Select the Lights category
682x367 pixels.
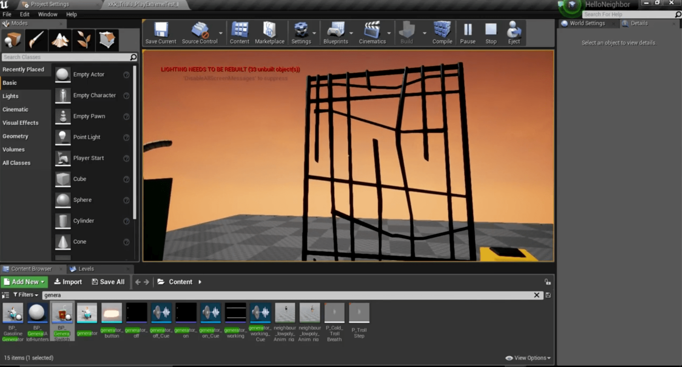[11, 96]
